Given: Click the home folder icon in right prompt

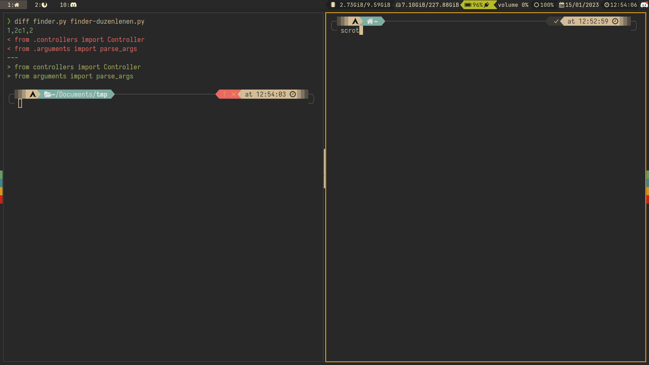Looking at the screenshot, I should coord(370,21).
